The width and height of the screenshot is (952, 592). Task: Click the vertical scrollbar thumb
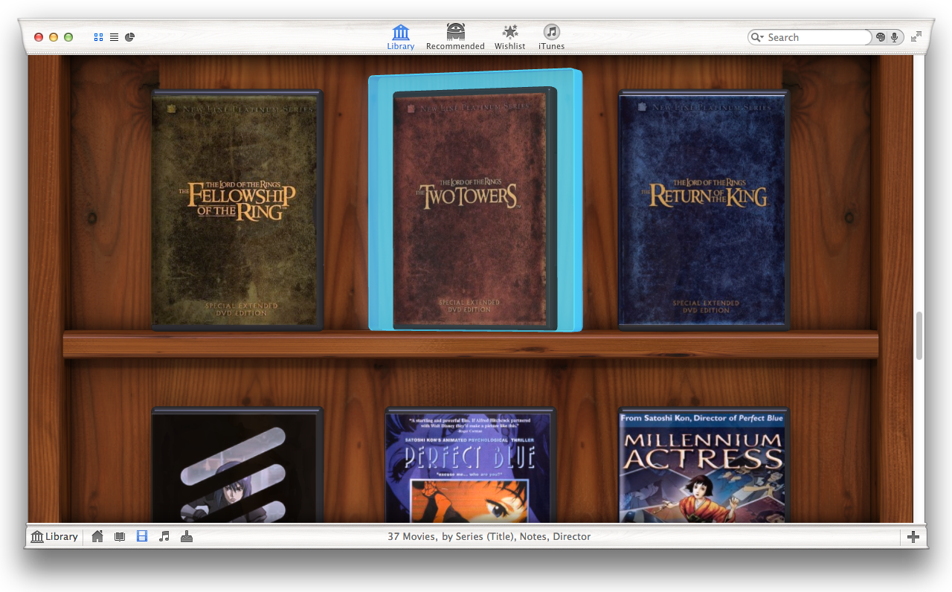[x=919, y=336]
